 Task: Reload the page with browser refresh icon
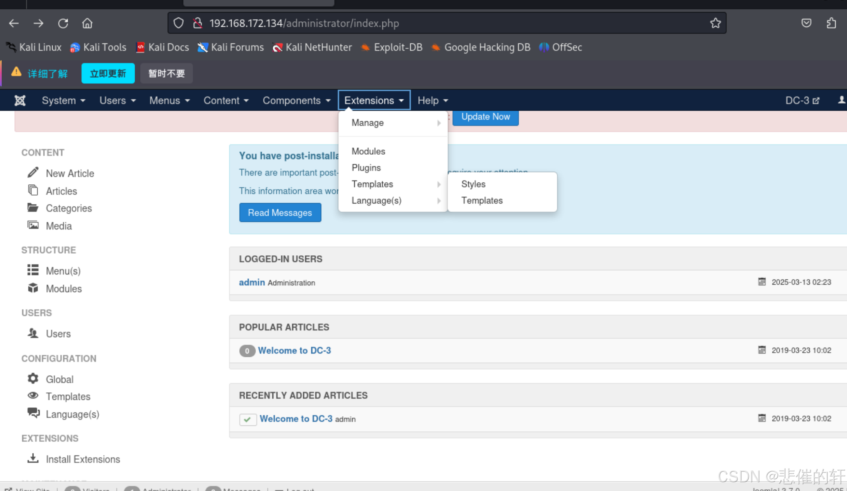coord(63,23)
